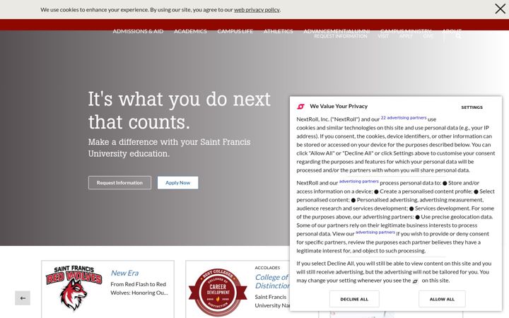Click advertising partners link after 'NextRoll and our'

[x=358, y=182]
